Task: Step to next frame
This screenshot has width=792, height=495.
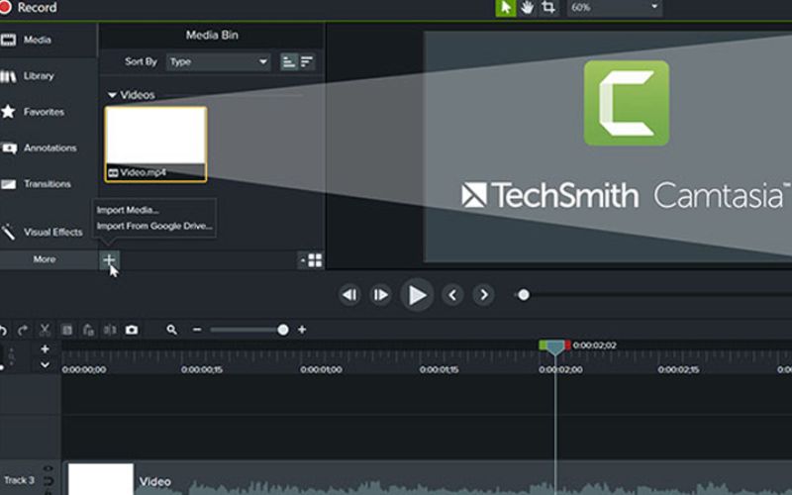Action: point(380,295)
